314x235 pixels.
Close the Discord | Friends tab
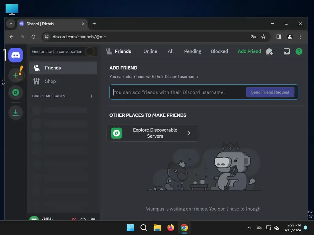point(83,24)
